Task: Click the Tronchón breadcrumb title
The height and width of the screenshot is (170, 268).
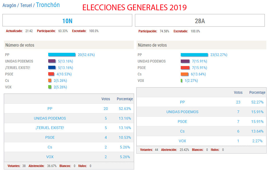Action: [x=48, y=5]
